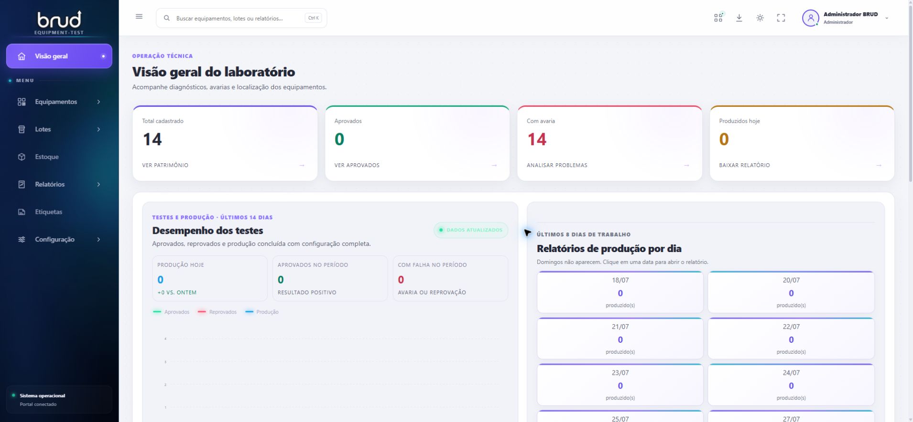Click arrow on Com avaria card
Image resolution: width=913 pixels, height=422 pixels.
click(686, 165)
